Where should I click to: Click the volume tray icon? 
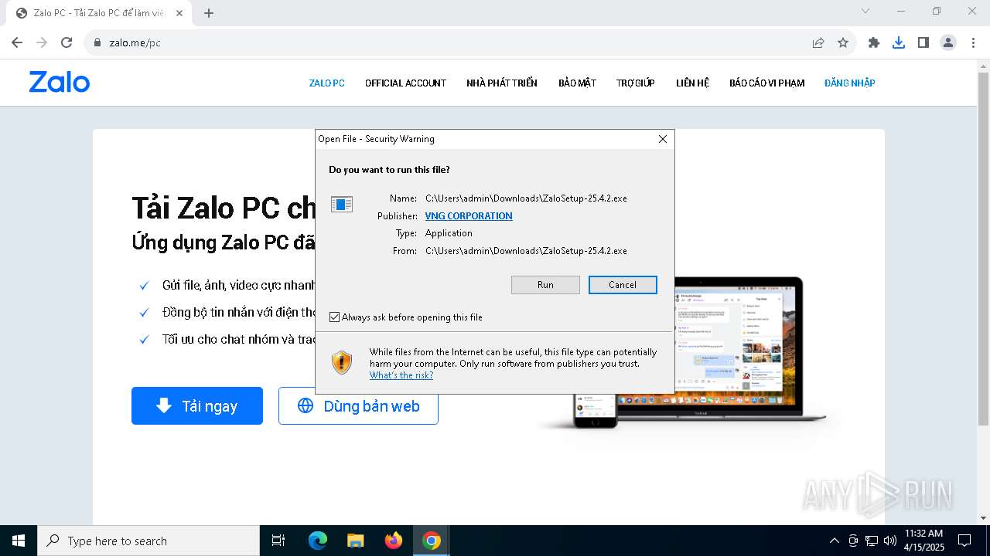[x=890, y=541]
